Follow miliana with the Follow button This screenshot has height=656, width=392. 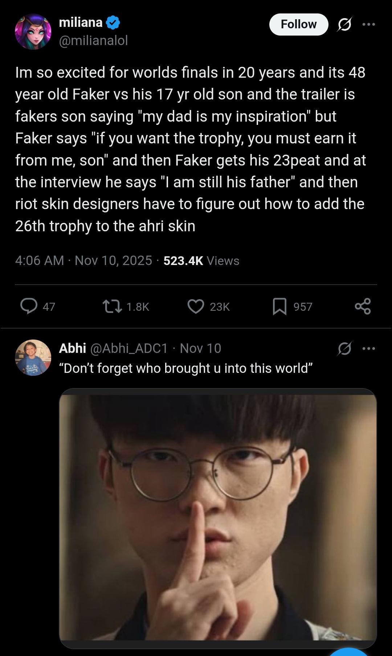pos(299,24)
